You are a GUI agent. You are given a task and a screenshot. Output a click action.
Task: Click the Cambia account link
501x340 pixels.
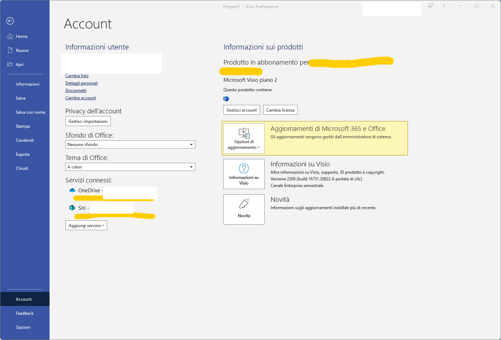pos(80,98)
